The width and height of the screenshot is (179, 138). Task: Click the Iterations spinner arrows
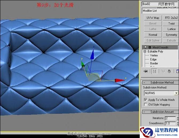pyautogui.click(x=178, y=118)
